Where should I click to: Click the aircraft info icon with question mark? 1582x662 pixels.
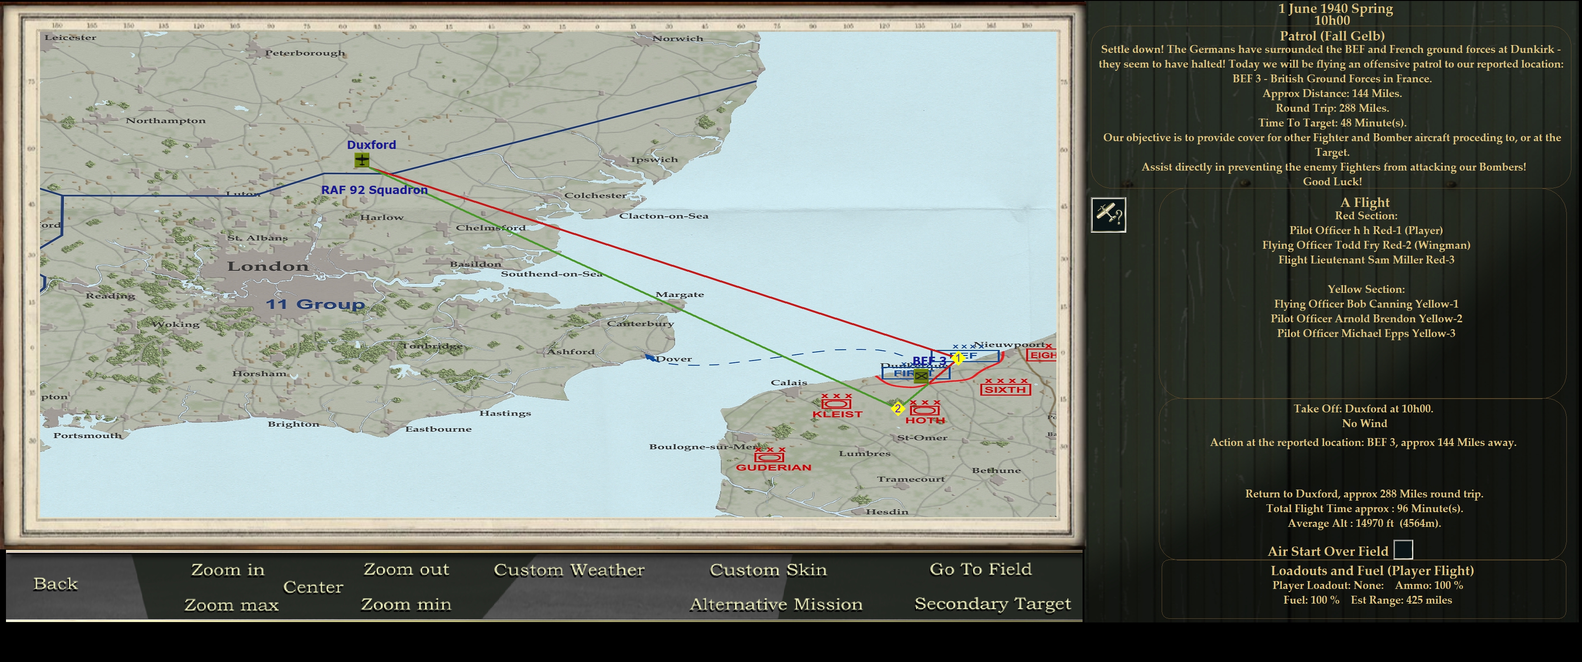(1108, 215)
